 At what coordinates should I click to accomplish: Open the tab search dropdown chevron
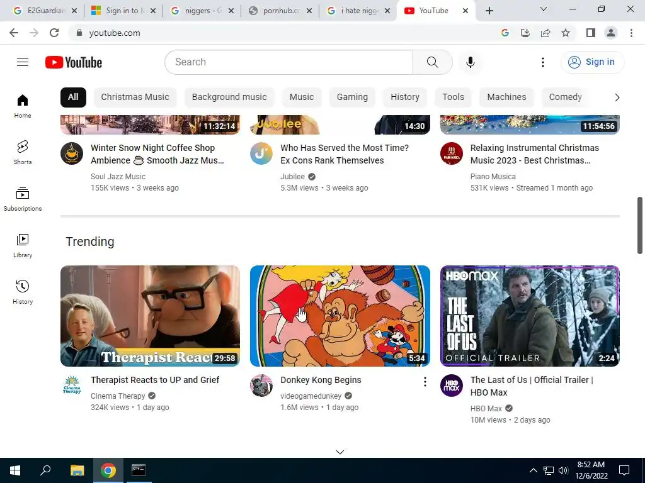(544, 9)
